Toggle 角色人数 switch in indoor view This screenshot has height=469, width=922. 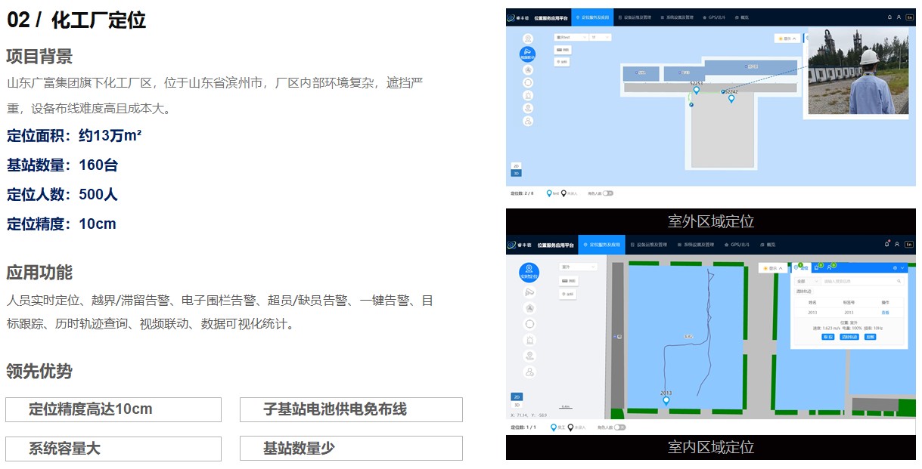click(619, 427)
